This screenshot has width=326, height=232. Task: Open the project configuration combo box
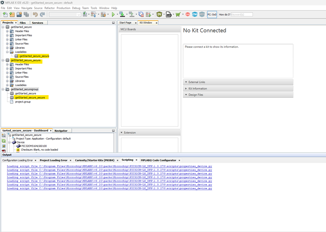(x=65, y=14)
